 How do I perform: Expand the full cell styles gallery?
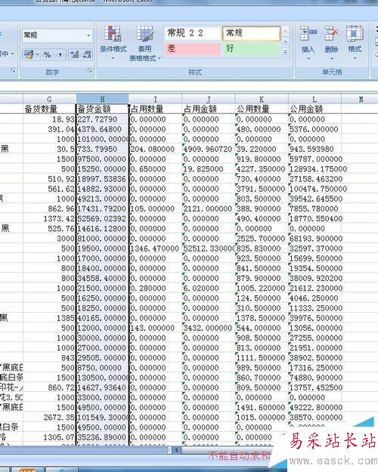[285, 52]
